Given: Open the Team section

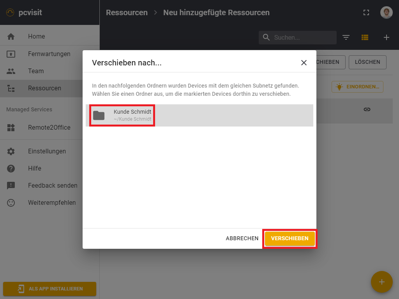Looking at the screenshot, I should (36, 71).
